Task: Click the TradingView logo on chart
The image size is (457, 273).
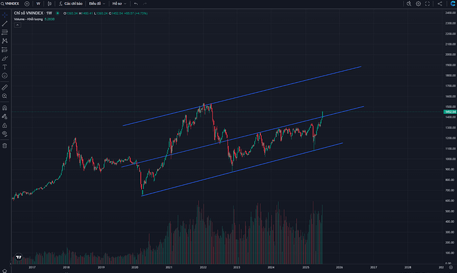Action: point(19,257)
